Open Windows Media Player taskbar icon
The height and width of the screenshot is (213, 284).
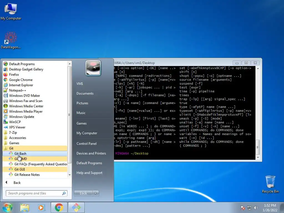point(41,207)
